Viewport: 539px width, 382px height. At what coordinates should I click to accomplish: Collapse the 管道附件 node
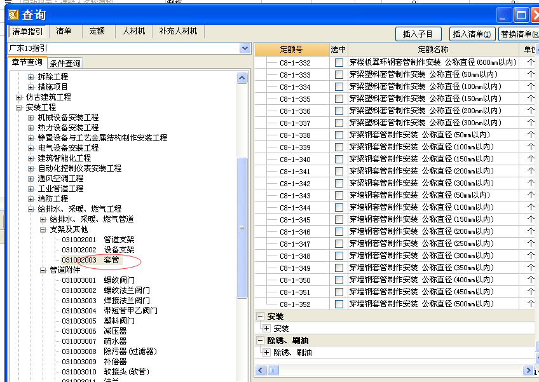click(x=43, y=270)
